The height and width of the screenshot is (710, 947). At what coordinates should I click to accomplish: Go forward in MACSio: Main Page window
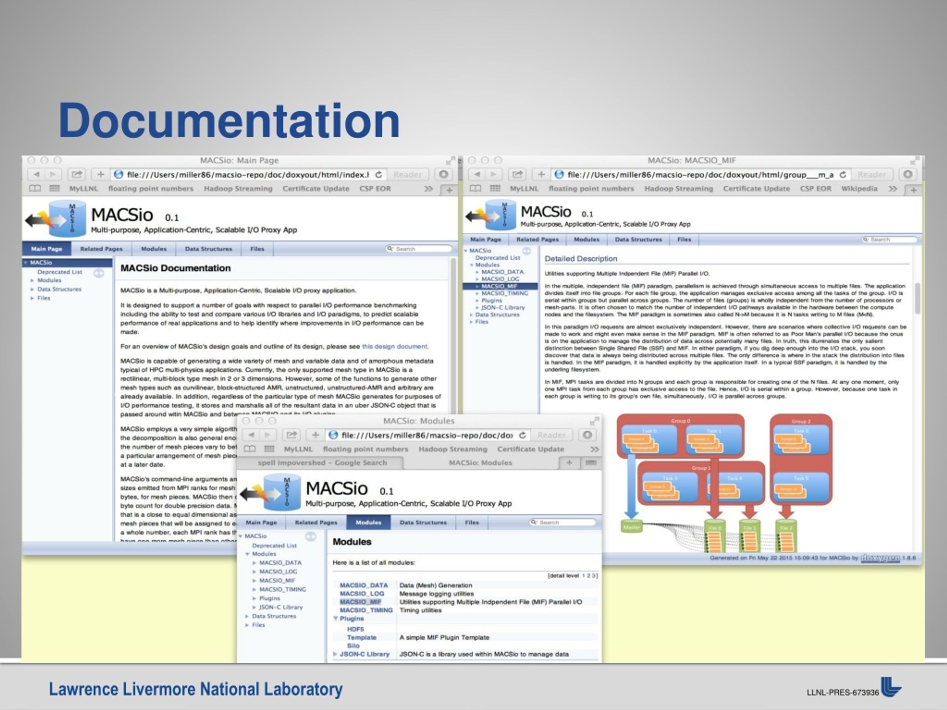[x=53, y=175]
